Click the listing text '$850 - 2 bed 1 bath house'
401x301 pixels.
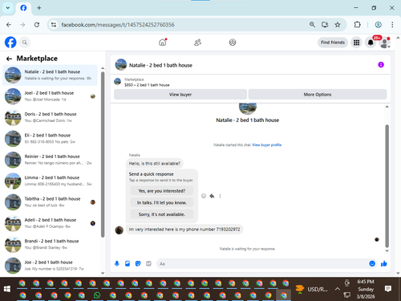coord(147,85)
